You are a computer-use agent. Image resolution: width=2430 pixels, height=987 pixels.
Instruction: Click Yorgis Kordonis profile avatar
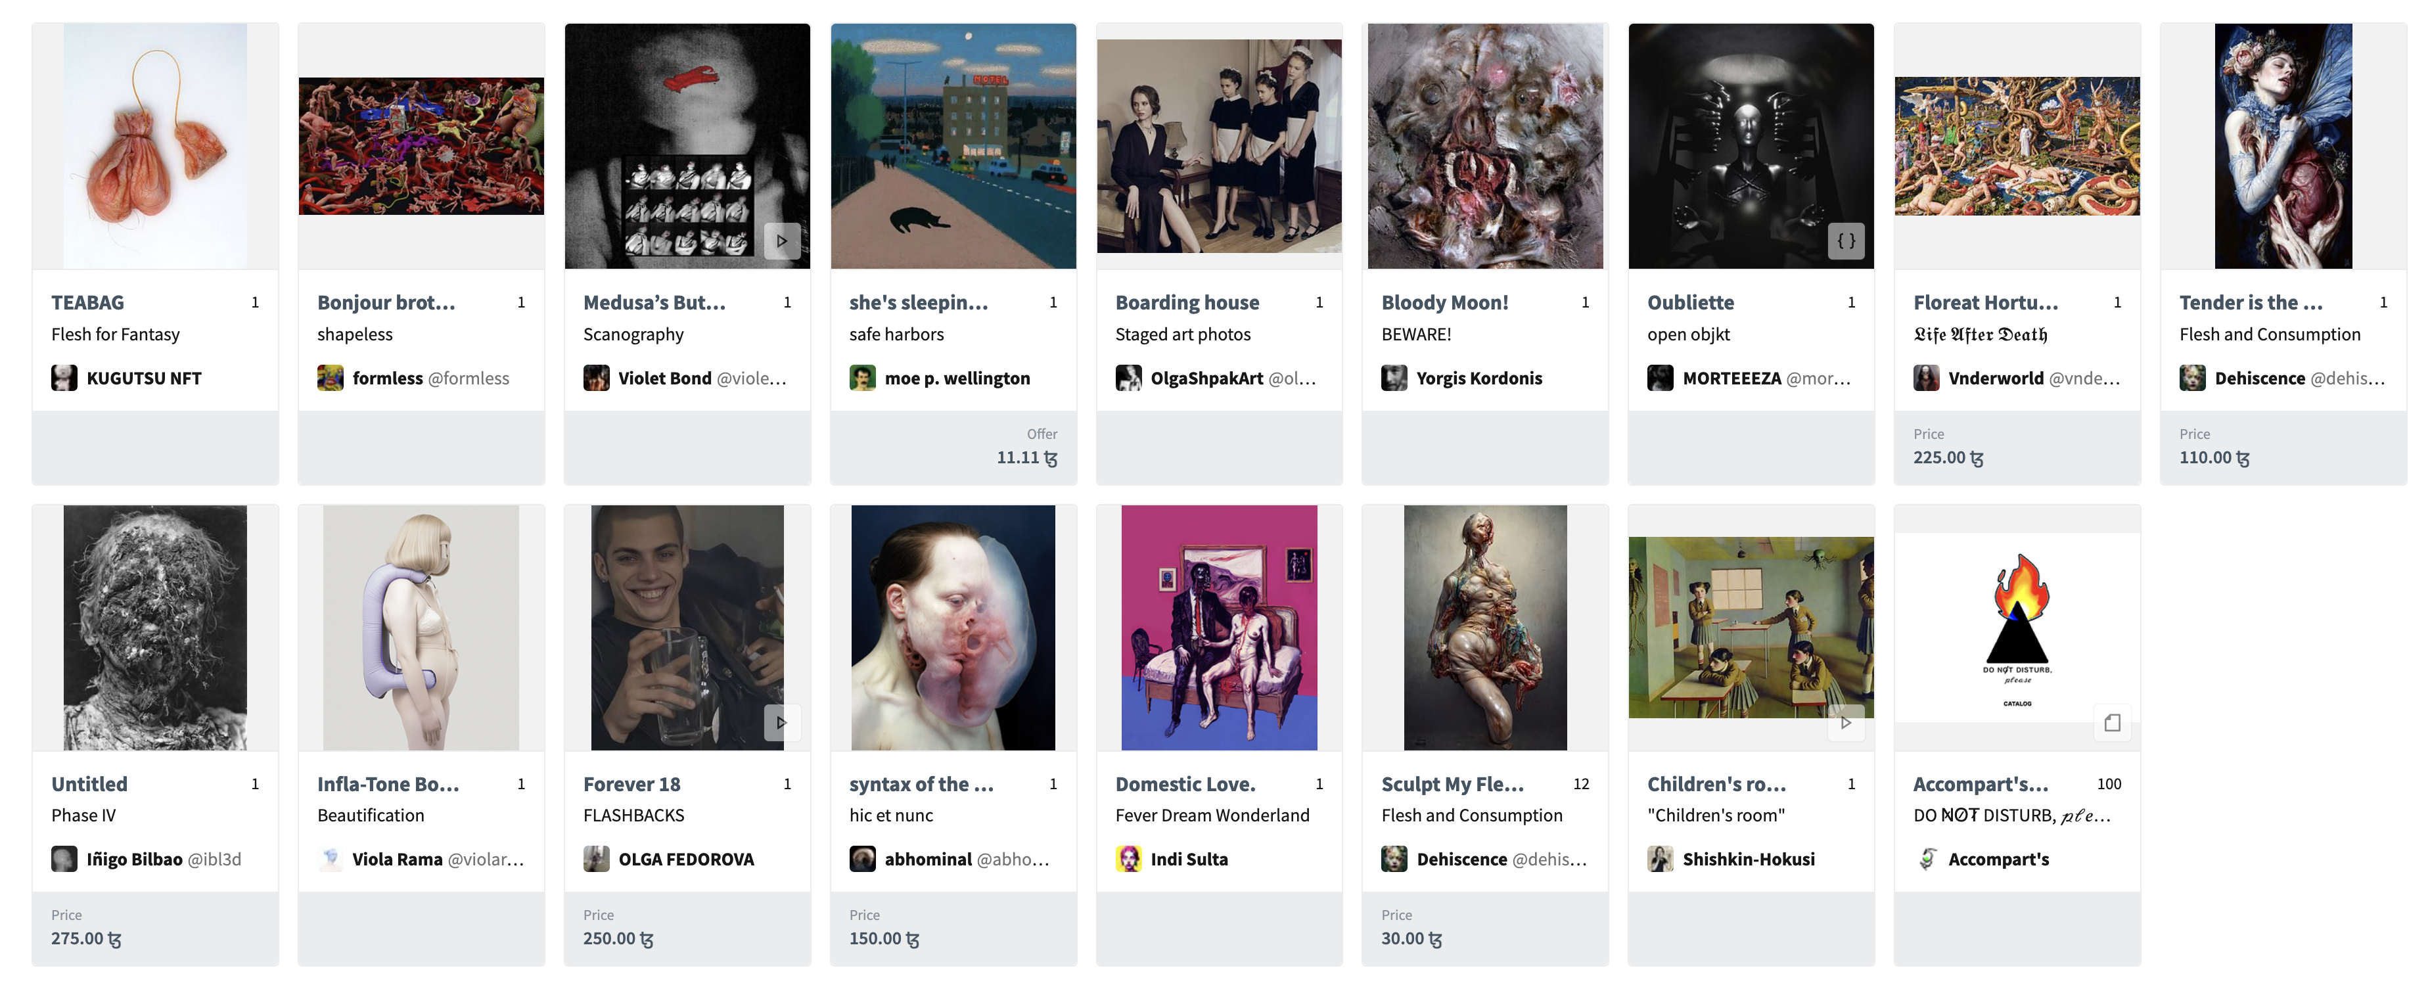click(x=1394, y=379)
